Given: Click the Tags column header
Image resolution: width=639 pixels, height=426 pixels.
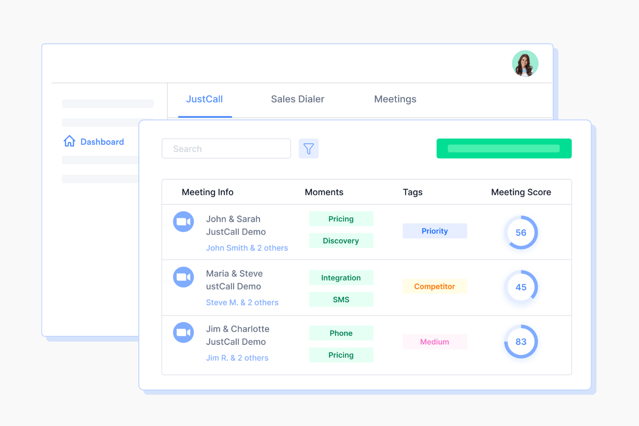Looking at the screenshot, I should pyautogui.click(x=413, y=192).
